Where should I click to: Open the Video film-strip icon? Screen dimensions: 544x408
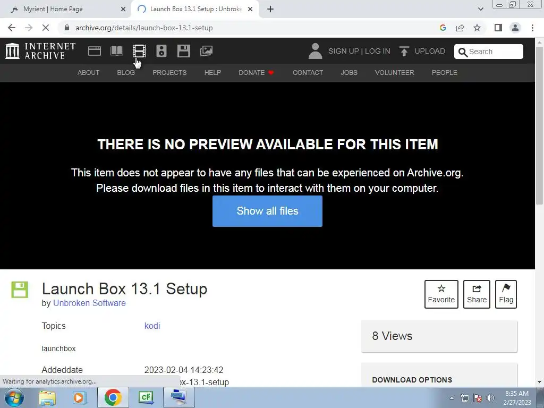(139, 51)
